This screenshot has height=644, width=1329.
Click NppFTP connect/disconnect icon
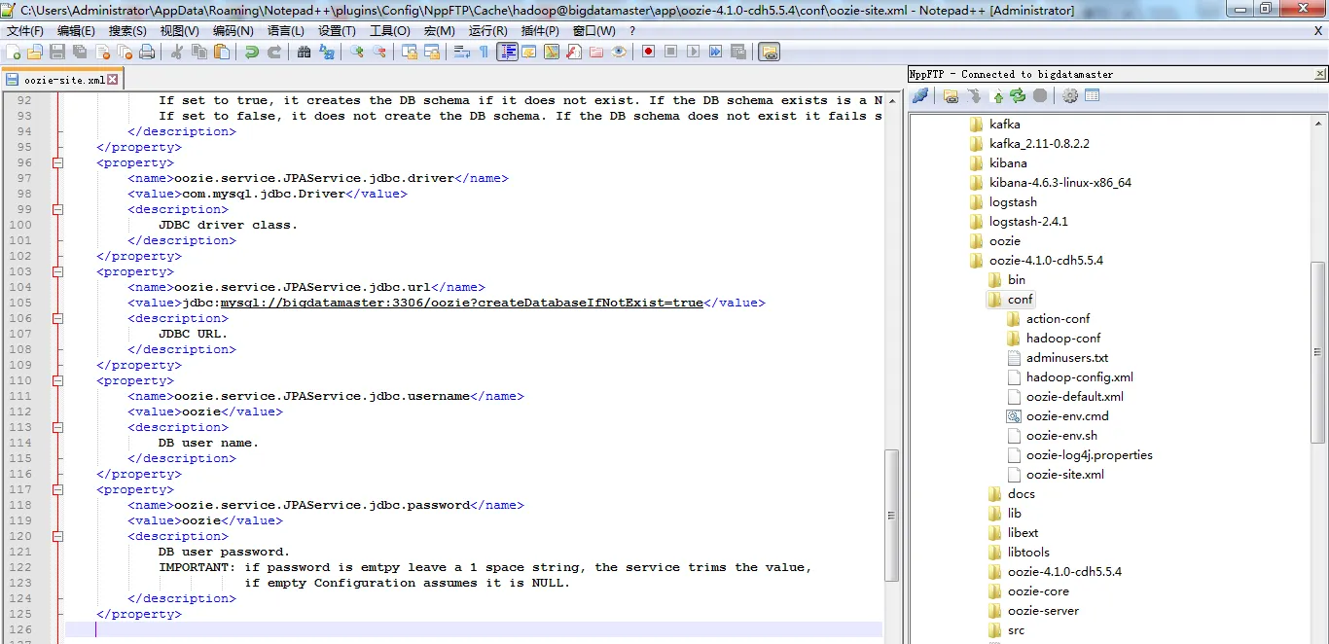pos(920,95)
